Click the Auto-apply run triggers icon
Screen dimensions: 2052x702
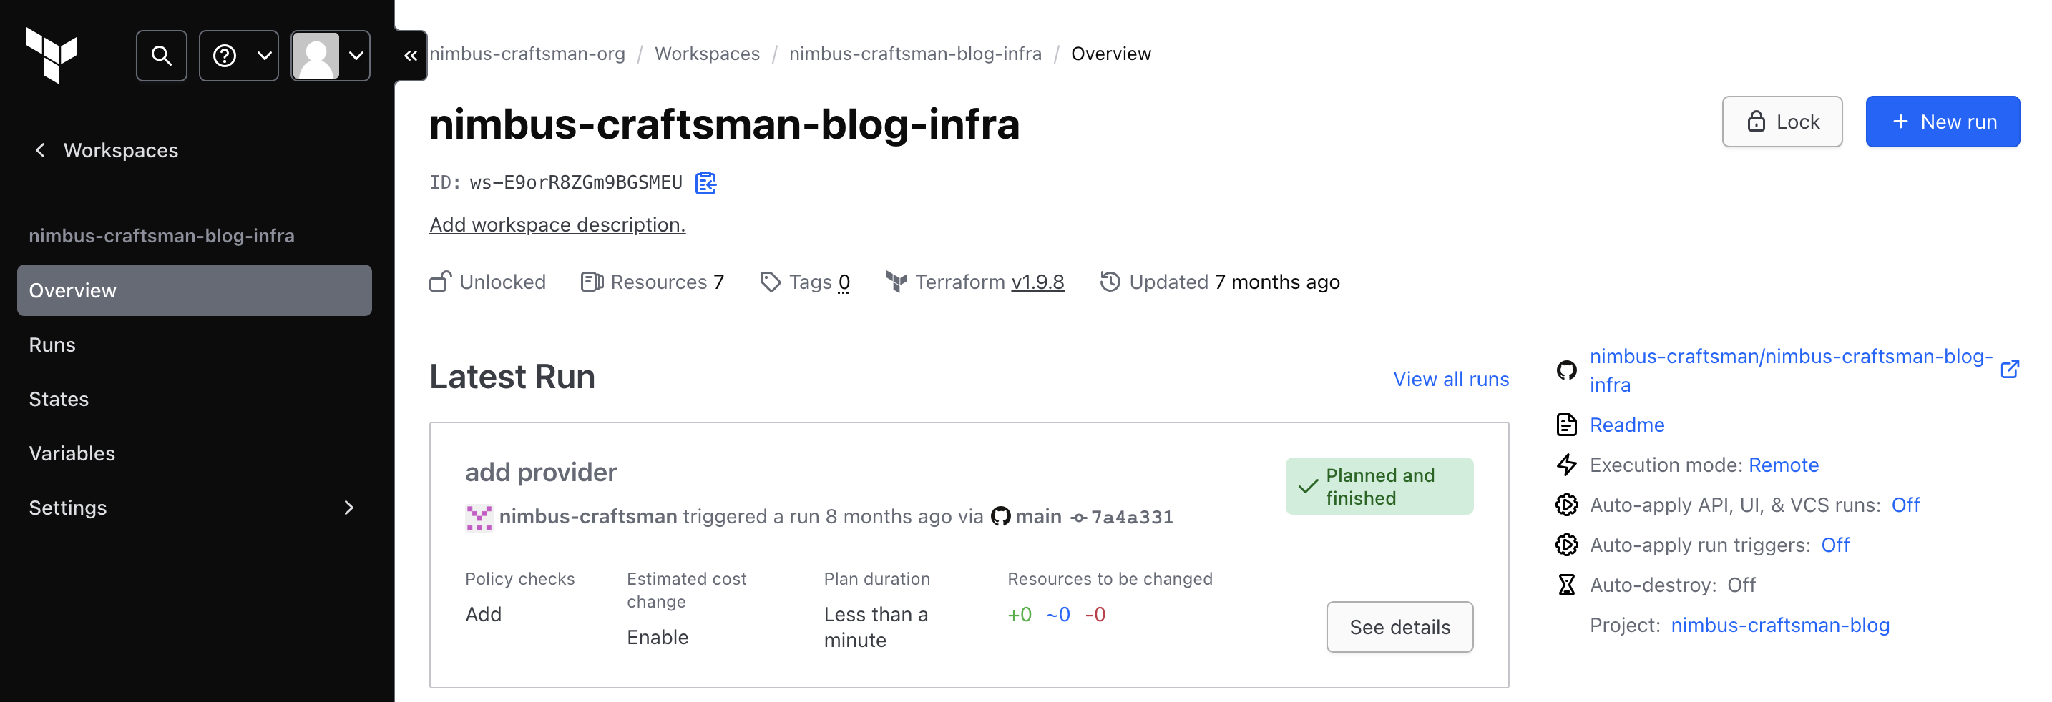point(1566,545)
